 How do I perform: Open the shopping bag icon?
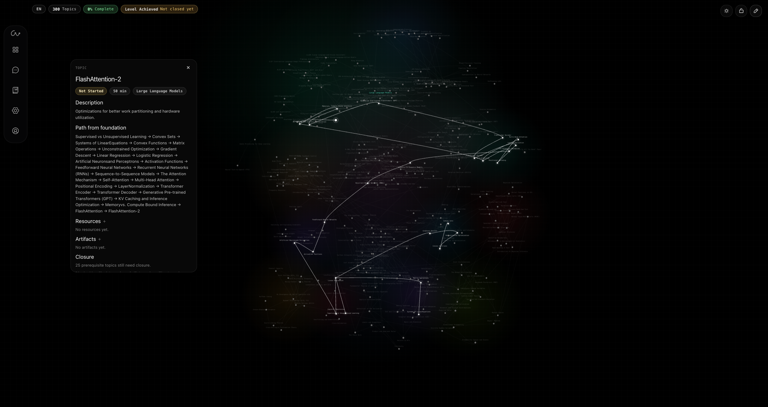(741, 11)
